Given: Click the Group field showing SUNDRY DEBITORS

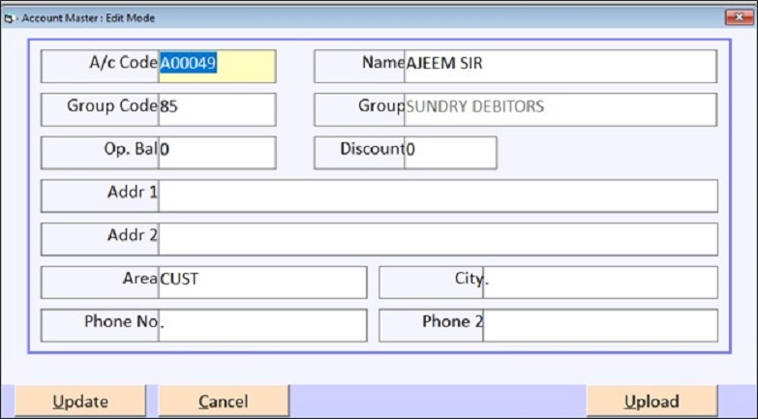Looking at the screenshot, I should pos(561,109).
